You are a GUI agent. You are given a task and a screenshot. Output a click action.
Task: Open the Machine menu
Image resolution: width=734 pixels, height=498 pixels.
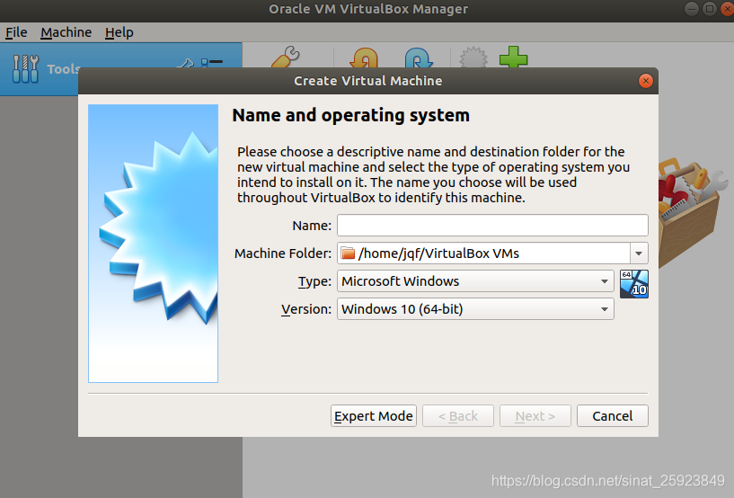point(66,32)
